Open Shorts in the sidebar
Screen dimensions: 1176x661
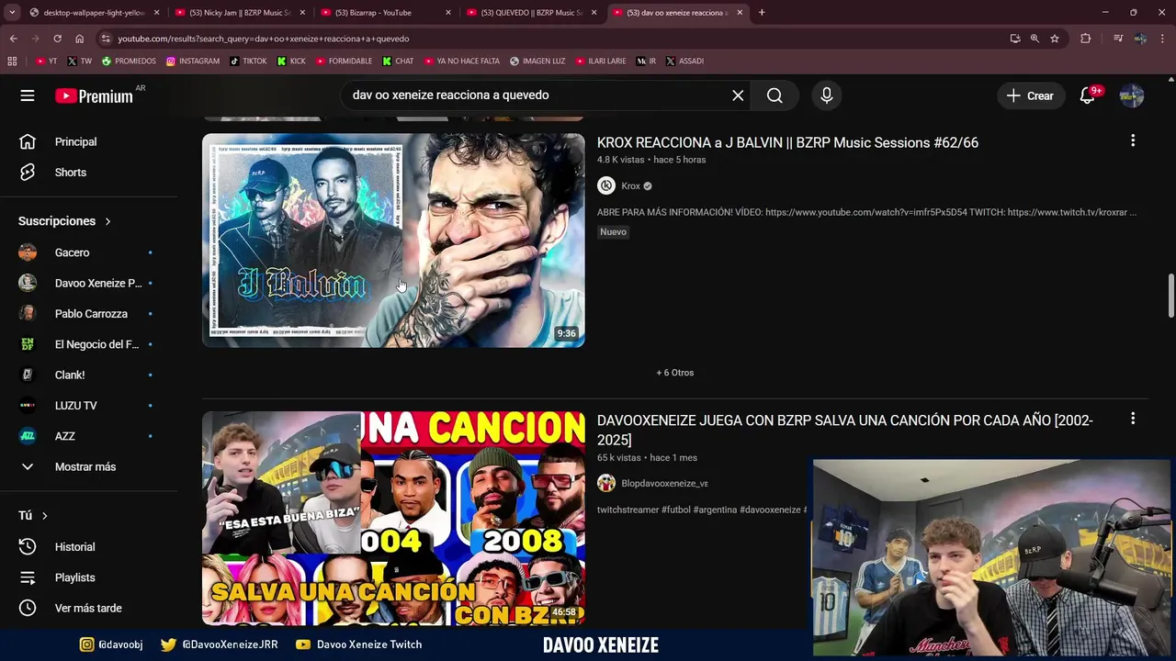(x=70, y=173)
